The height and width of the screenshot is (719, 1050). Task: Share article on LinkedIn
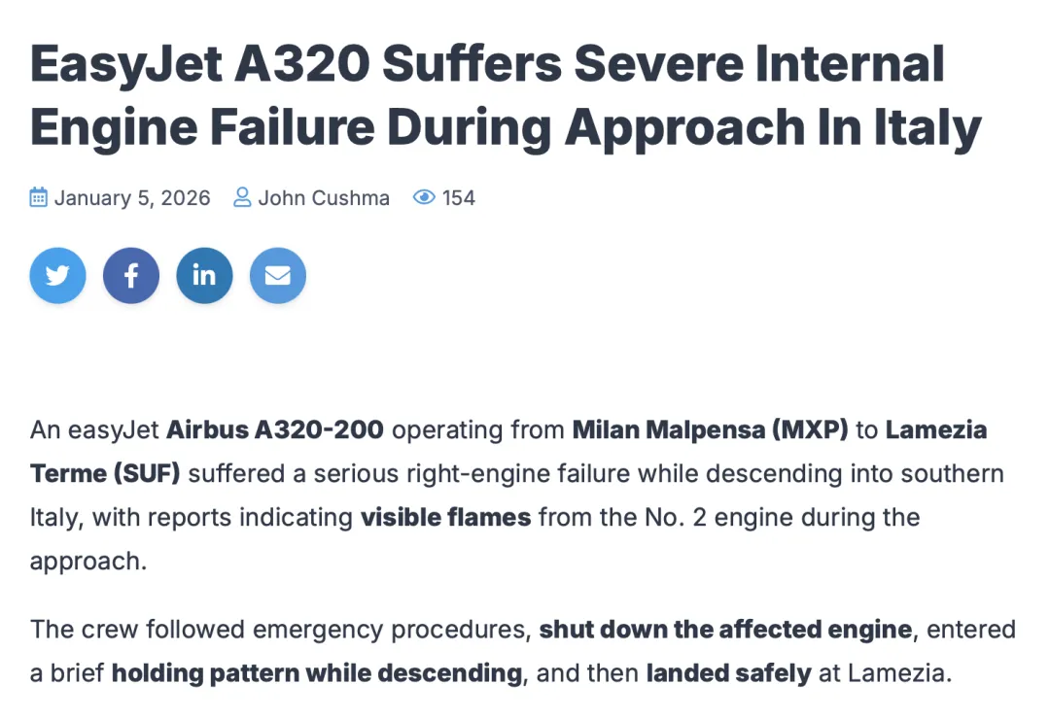[204, 276]
